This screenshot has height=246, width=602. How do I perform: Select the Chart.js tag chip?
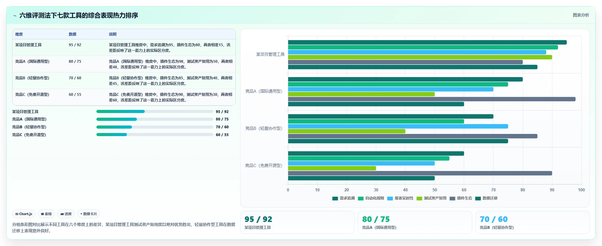pyautogui.click(x=24, y=214)
